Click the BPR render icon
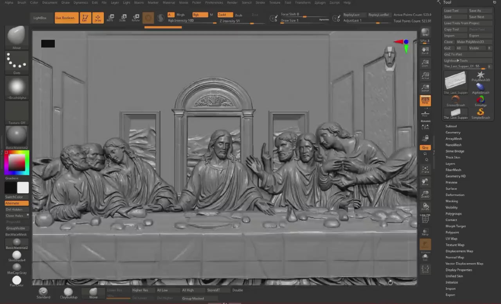The height and width of the screenshot is (304, 501). coord(425,32)
